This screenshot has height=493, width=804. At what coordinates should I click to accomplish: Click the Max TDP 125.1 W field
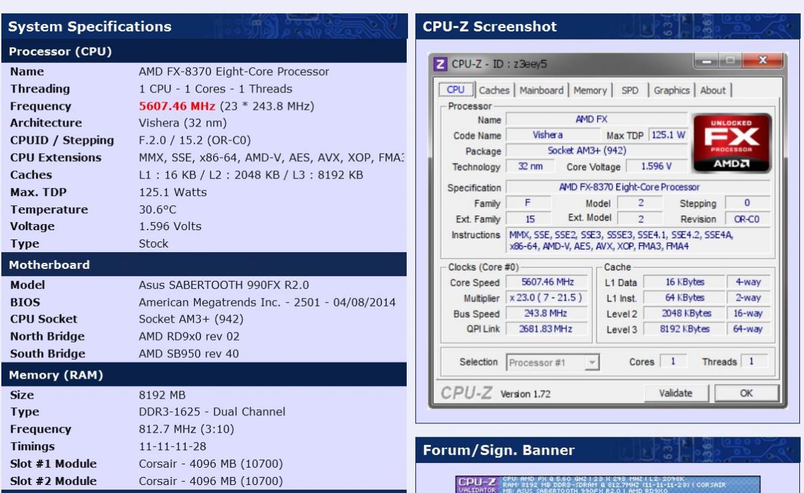point(668,135)
